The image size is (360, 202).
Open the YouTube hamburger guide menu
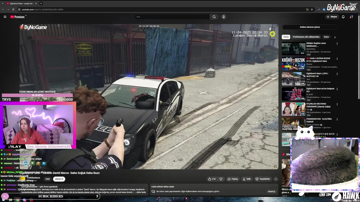(x=5, y=17)
